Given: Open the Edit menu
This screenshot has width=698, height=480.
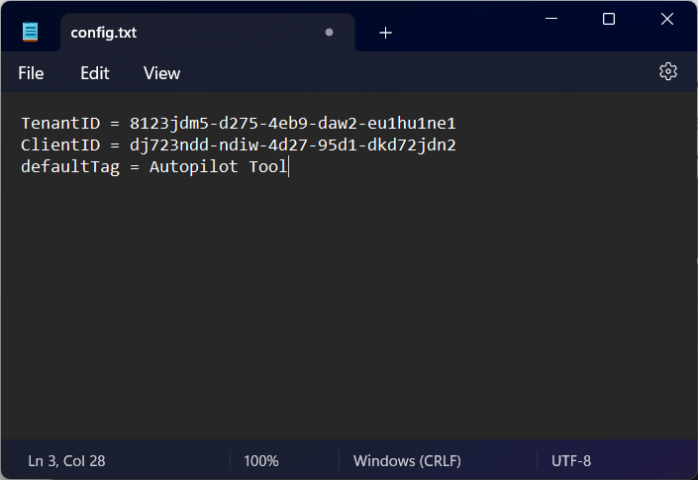Looking at the screenshot, I should [x=95, y=73].
